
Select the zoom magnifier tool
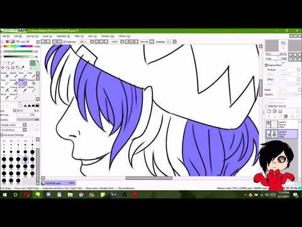click(x=8, y=67)
